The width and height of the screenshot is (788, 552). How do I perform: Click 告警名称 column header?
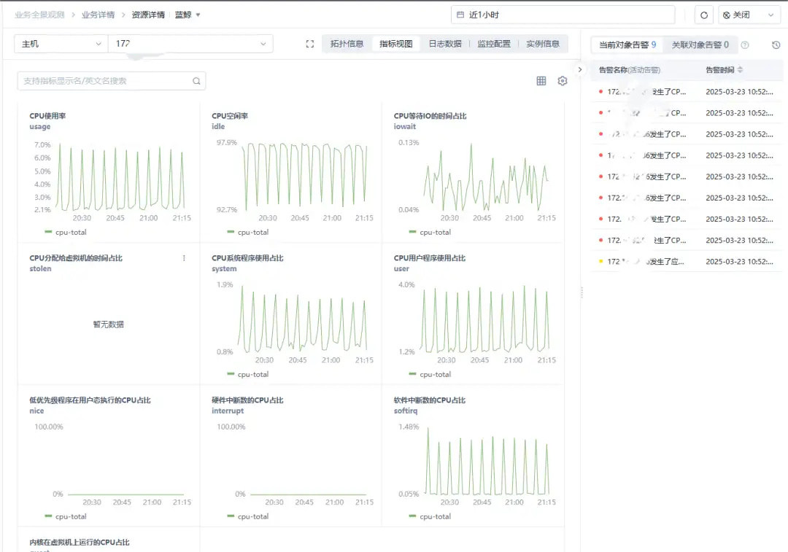pyautogui.click(x=629, y=70)
